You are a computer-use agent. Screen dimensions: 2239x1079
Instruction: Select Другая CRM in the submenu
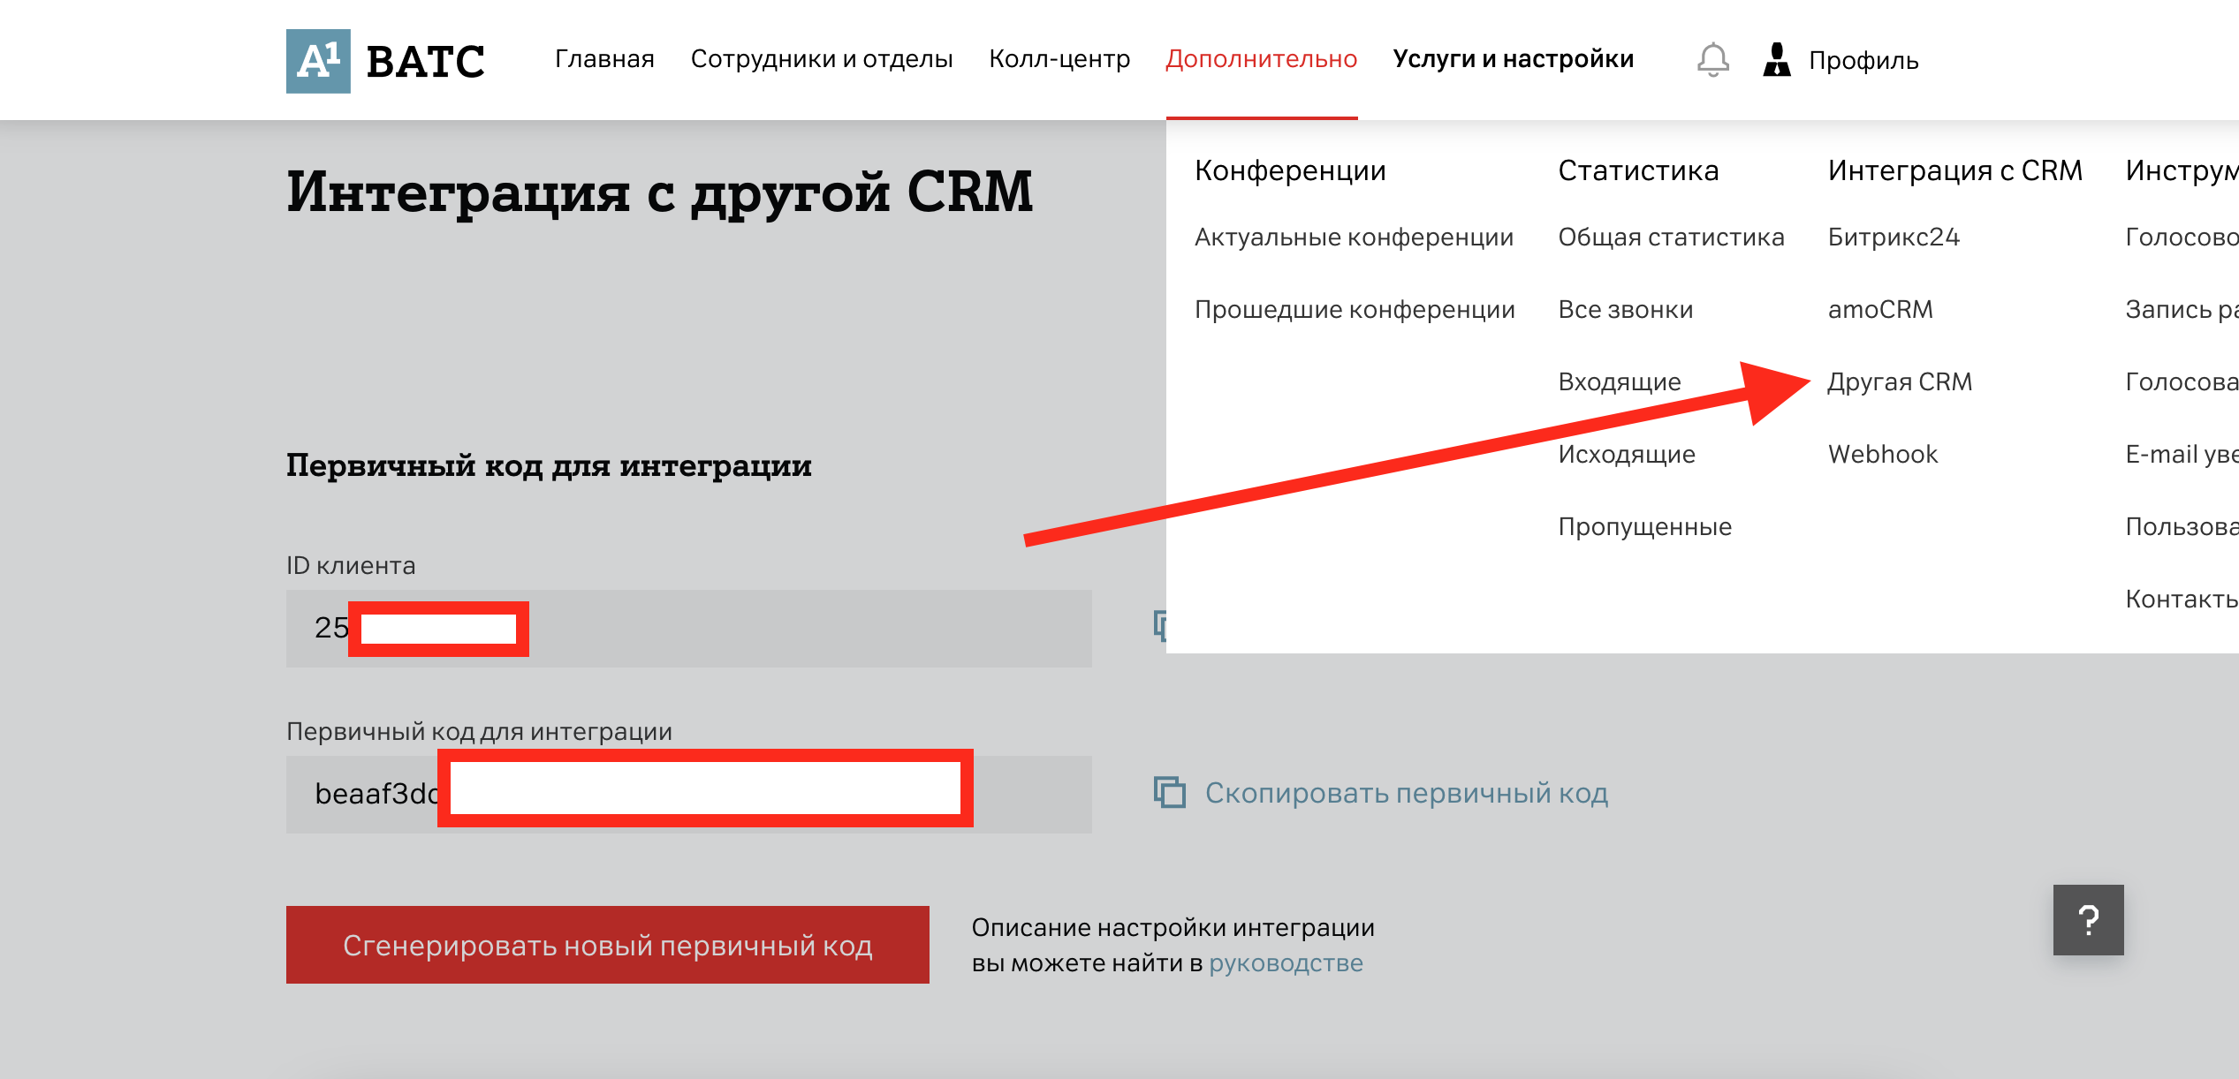pos(1899,382)
